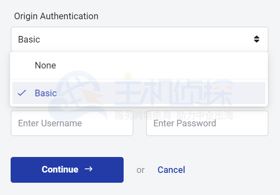Select None from the authentication options
The image size is (280, 195).
[45, 65]
